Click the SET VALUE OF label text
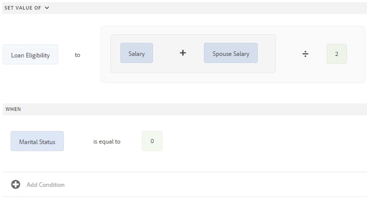The width and height of the screenshot is (367, 201). coord(23,8)
